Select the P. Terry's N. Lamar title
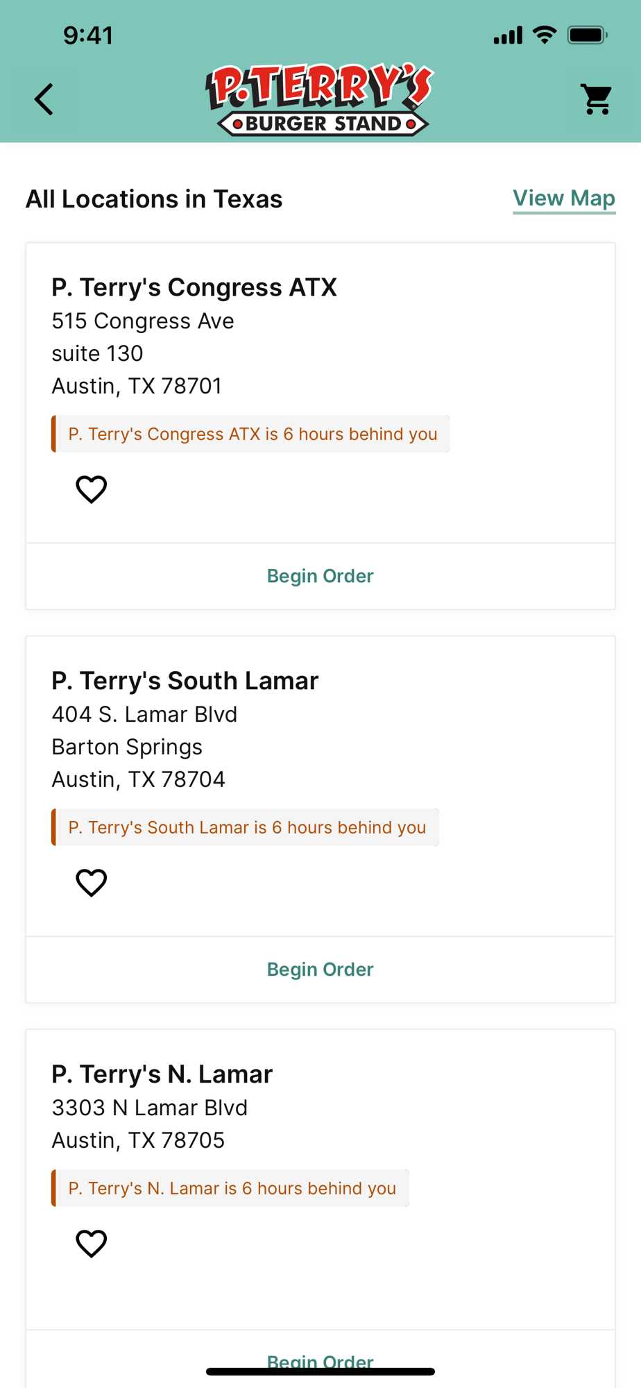 (x=162, y=1074)
